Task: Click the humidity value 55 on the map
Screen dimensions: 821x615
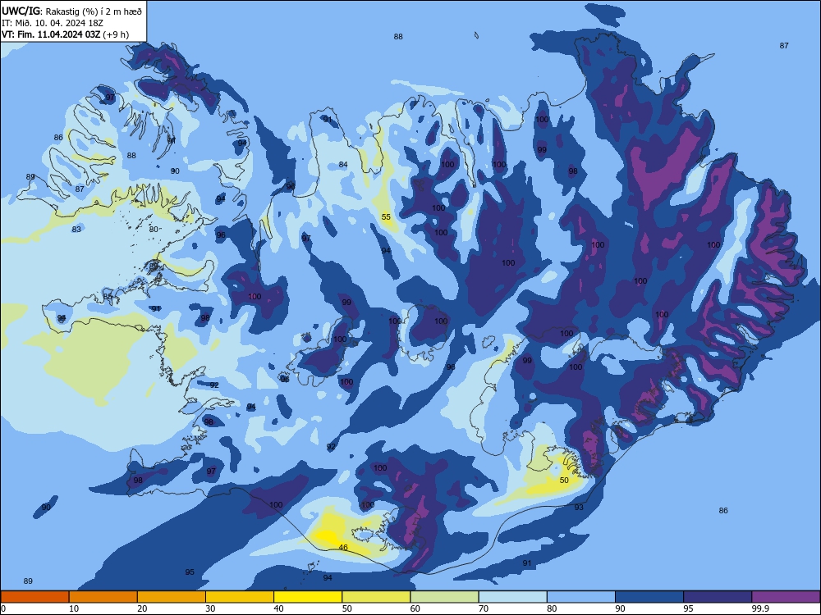Action: [x=386, y=217]
